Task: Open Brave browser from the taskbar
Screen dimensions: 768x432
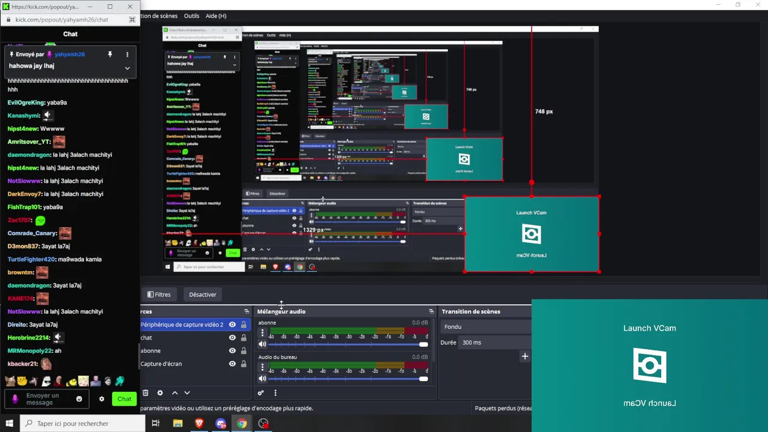Action: coord(199,424)
